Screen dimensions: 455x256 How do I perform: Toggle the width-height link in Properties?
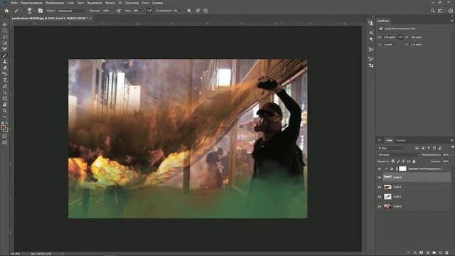pos(400,37)
